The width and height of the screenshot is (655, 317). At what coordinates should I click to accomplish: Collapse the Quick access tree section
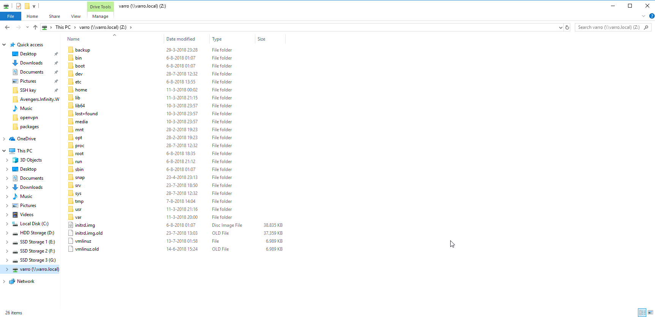[x=4, y=45]
